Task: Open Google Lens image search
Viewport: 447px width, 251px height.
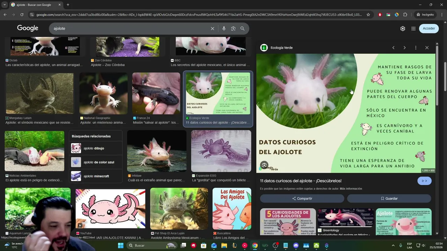Action: tap(233, 29)
